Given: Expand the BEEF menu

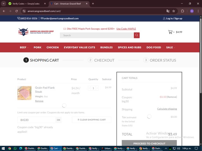Looking at the screenshot, I should (x=24, y=48).
